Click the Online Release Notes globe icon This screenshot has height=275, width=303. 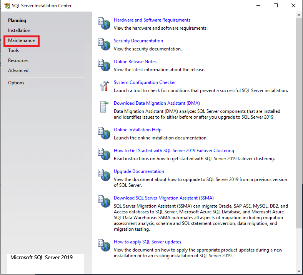pyautogui.click(x=104, y=65)
